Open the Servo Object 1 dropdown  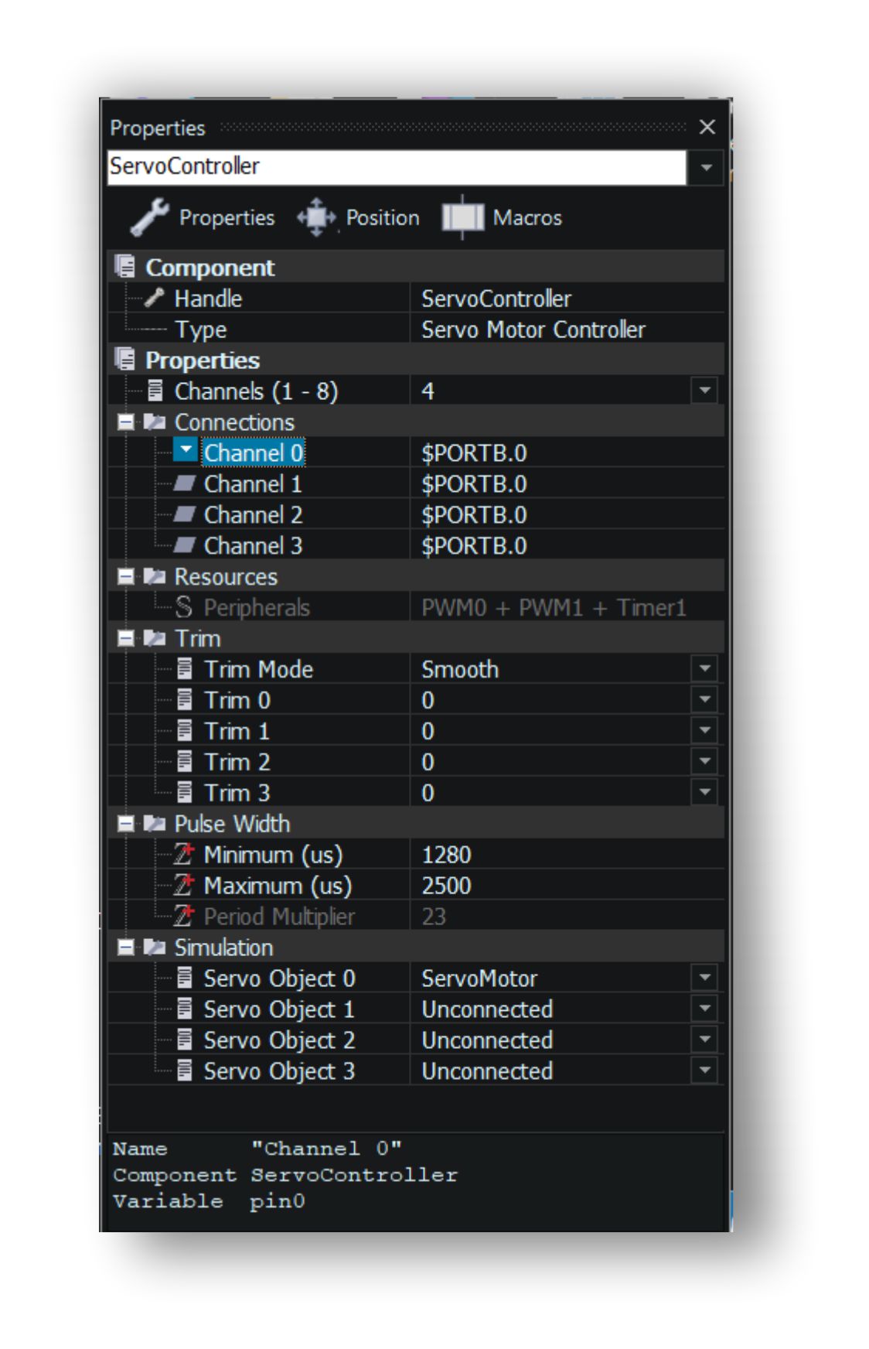(x=704, y=1009)
